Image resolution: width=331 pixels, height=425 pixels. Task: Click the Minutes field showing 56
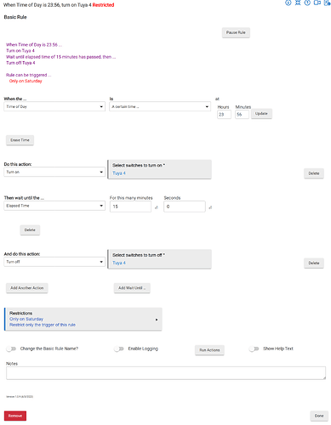242,115
